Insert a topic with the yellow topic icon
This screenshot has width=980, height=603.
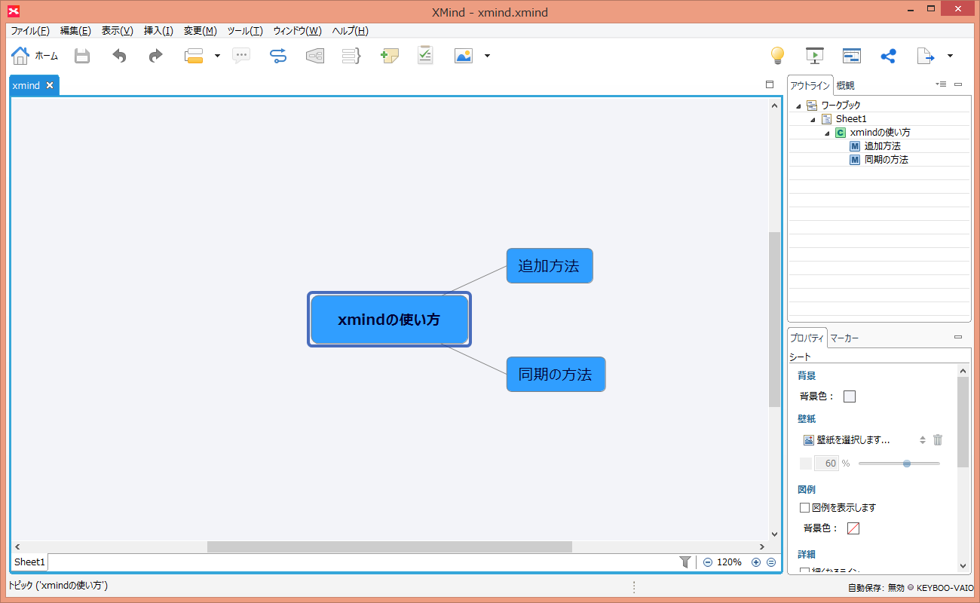[194, 56]
